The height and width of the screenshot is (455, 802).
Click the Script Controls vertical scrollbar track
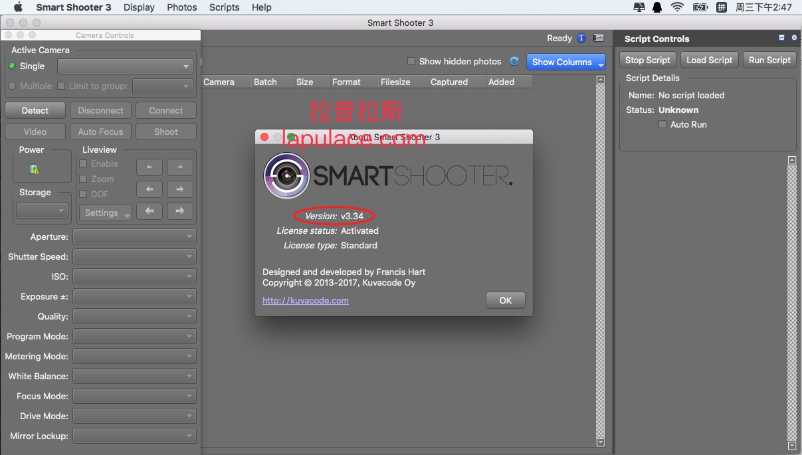(792, 303)
